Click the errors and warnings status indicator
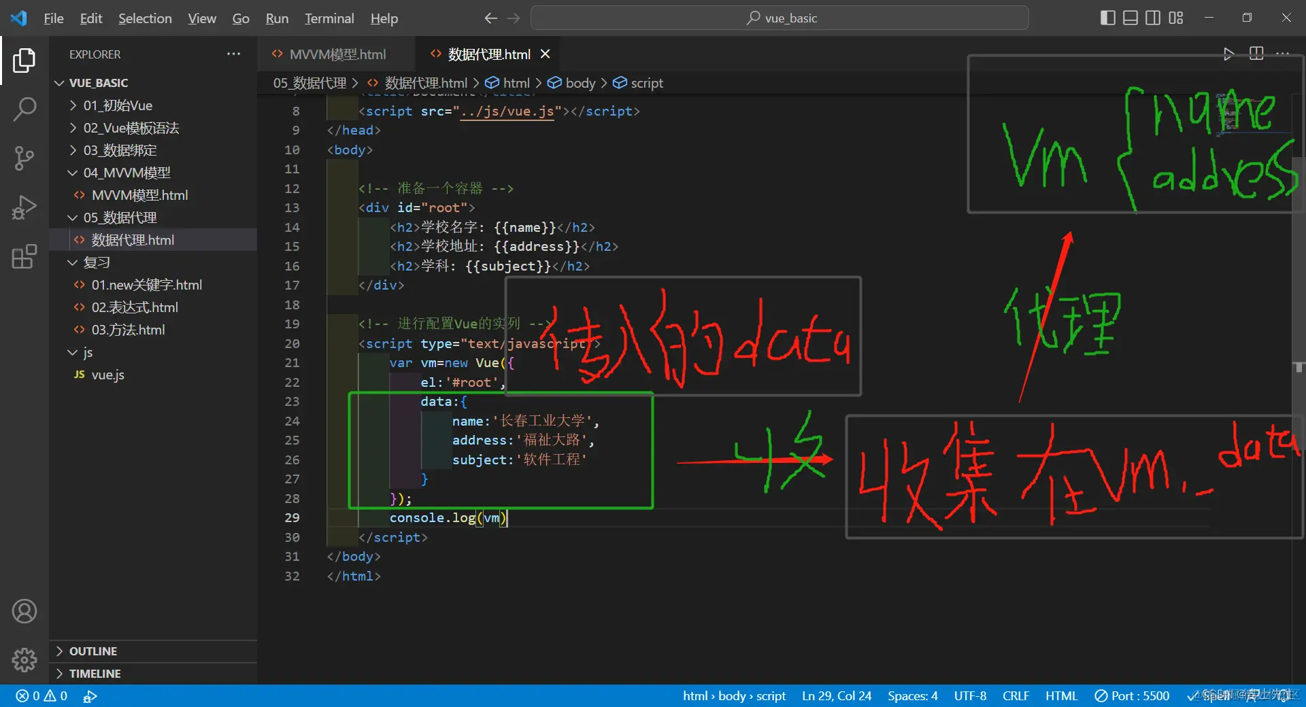 pyautogui.click(x=41, y=696)
